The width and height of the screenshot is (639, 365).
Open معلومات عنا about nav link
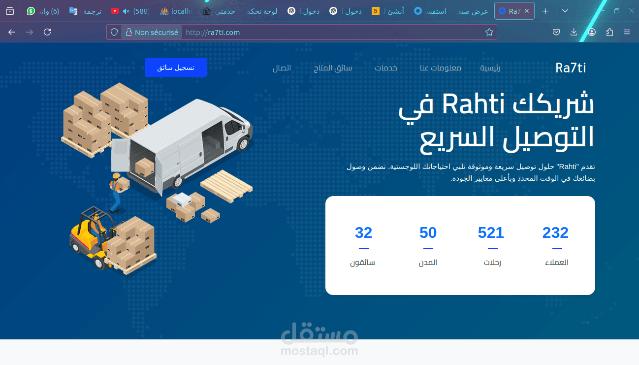[441, 68]
